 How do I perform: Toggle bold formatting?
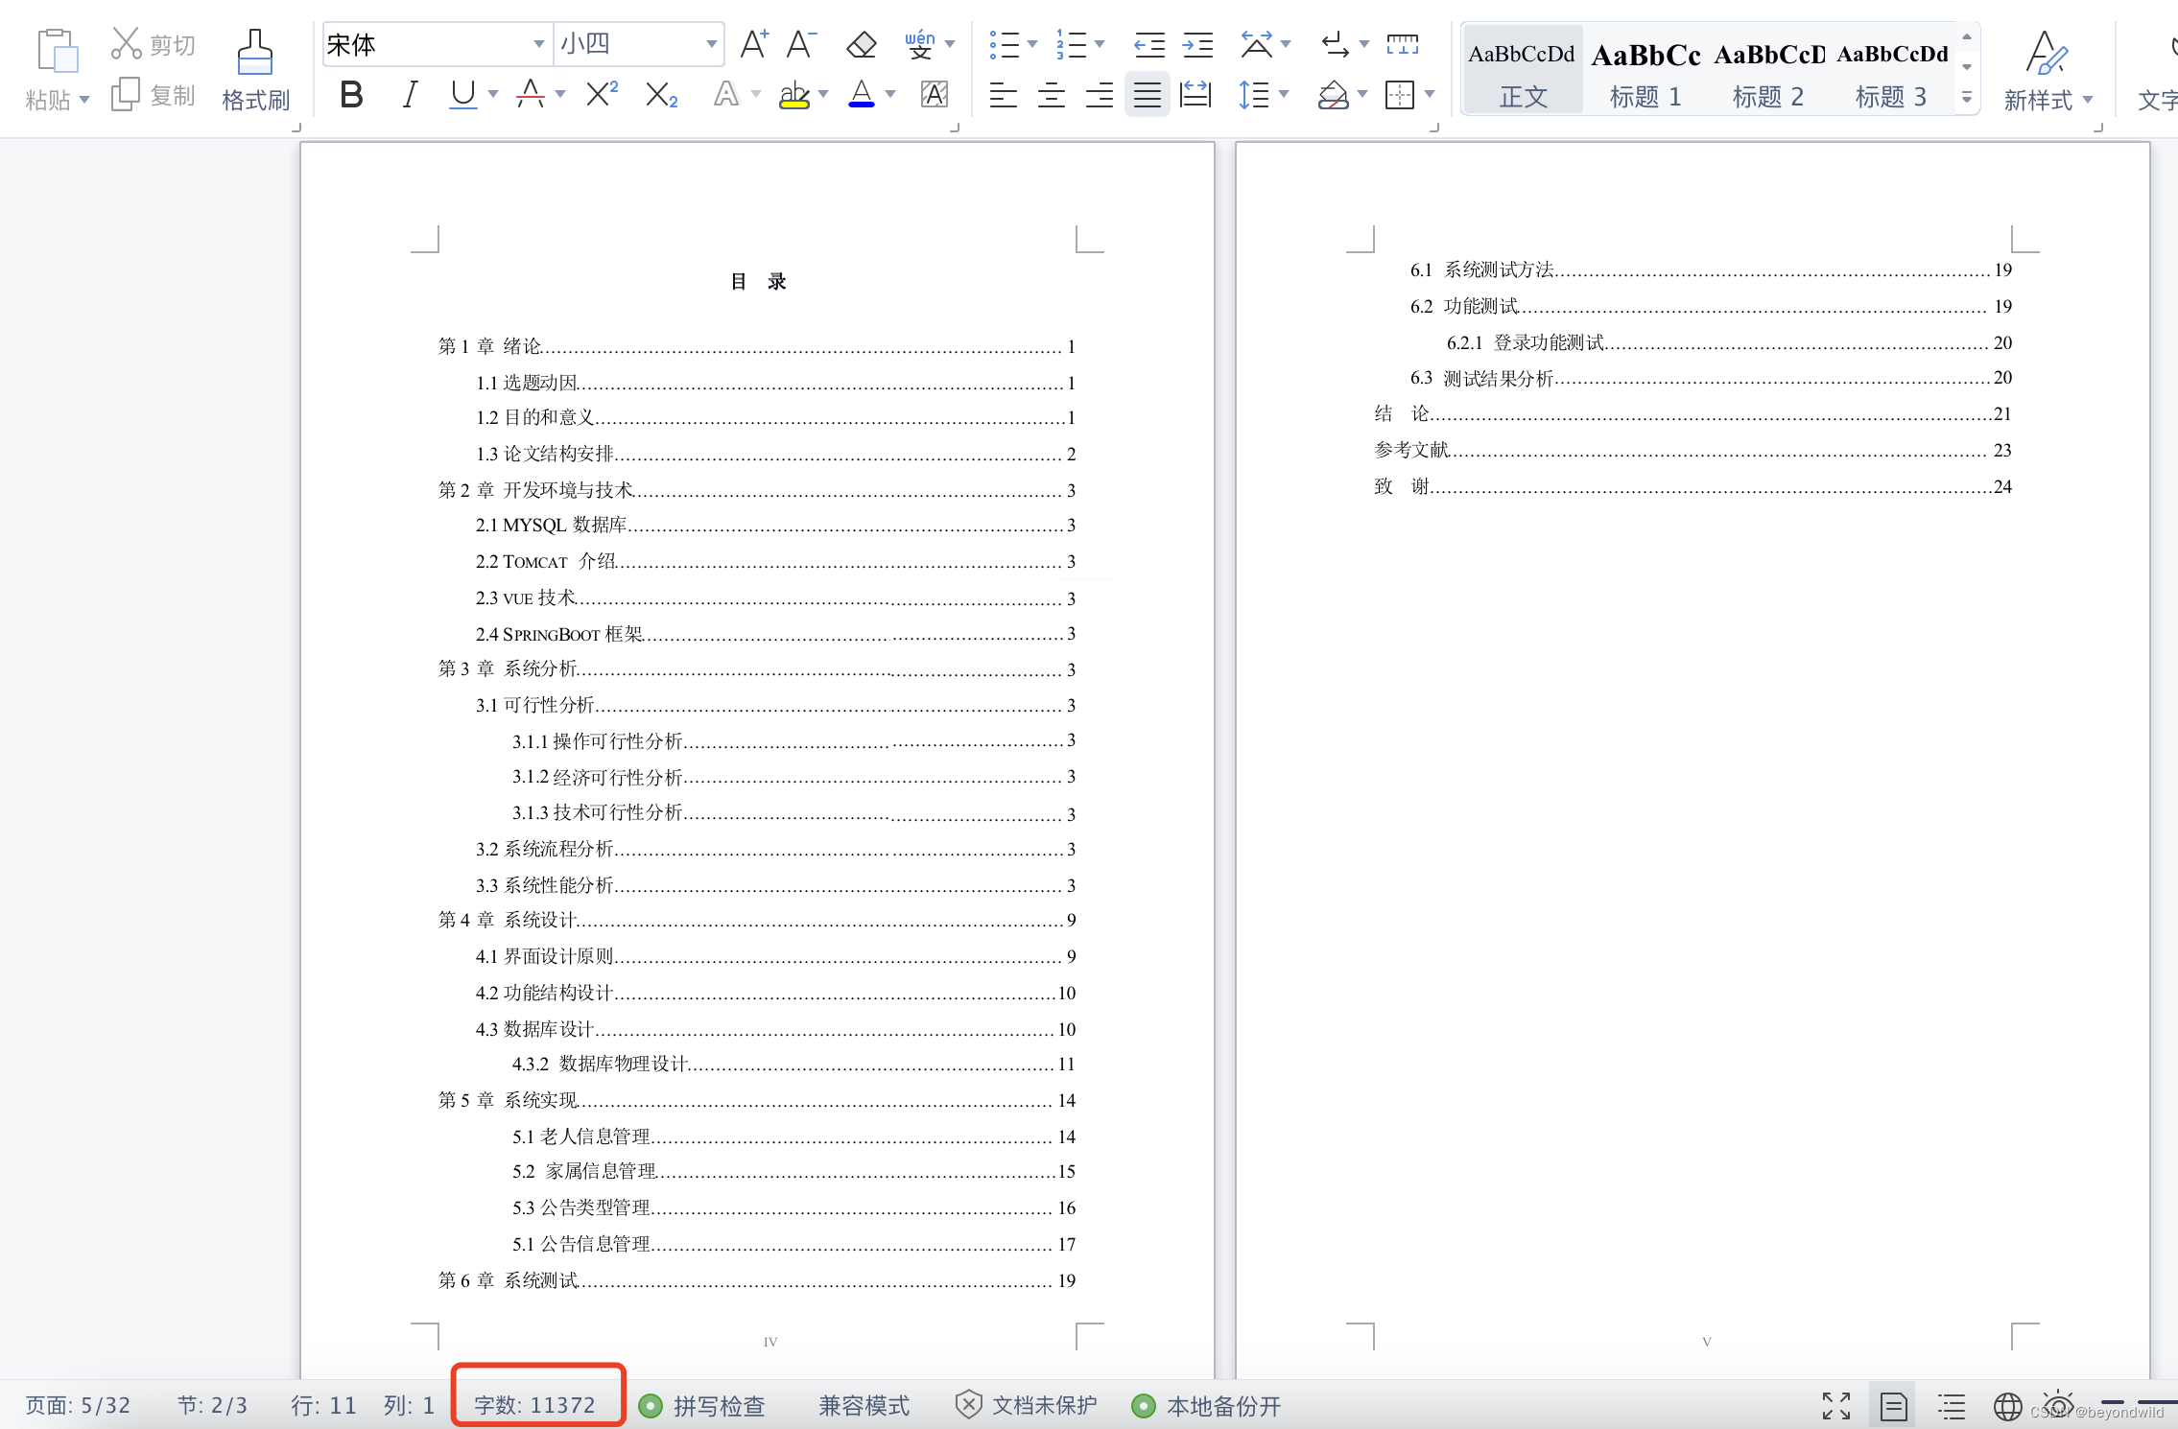coord(351,94)
